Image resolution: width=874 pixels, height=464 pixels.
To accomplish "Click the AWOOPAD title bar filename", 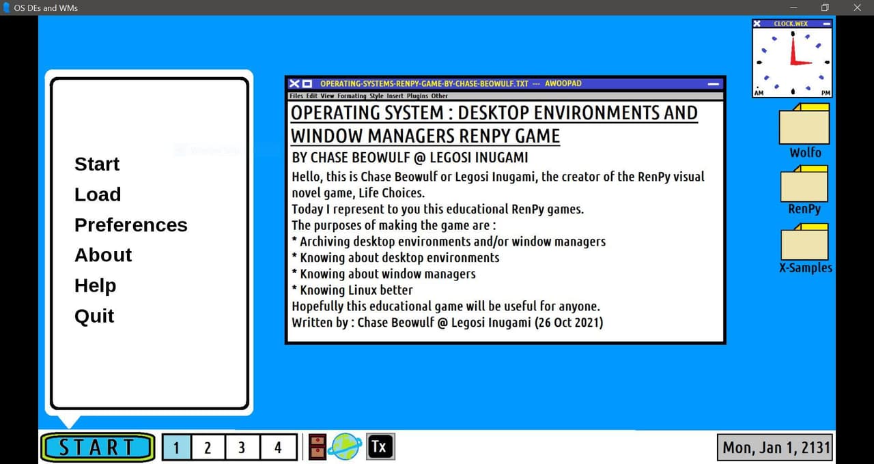I will [x=425, y=83].
